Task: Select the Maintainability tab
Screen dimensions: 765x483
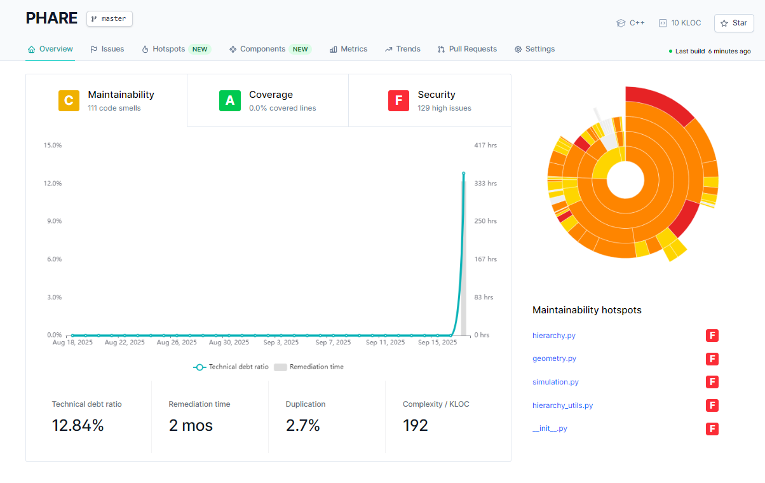Action: (106, 100)
